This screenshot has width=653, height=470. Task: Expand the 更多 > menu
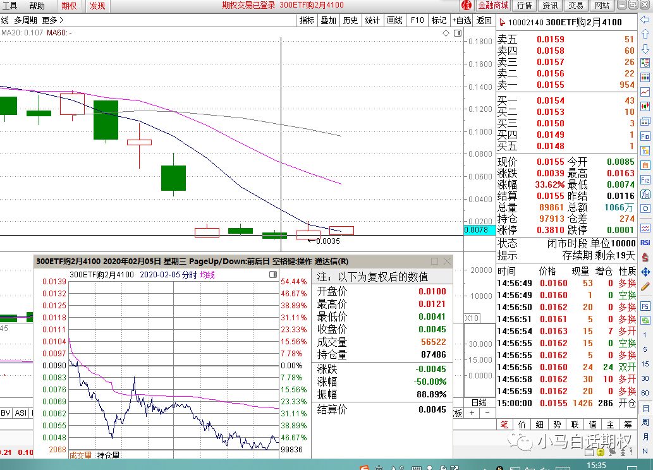(52, 20)
